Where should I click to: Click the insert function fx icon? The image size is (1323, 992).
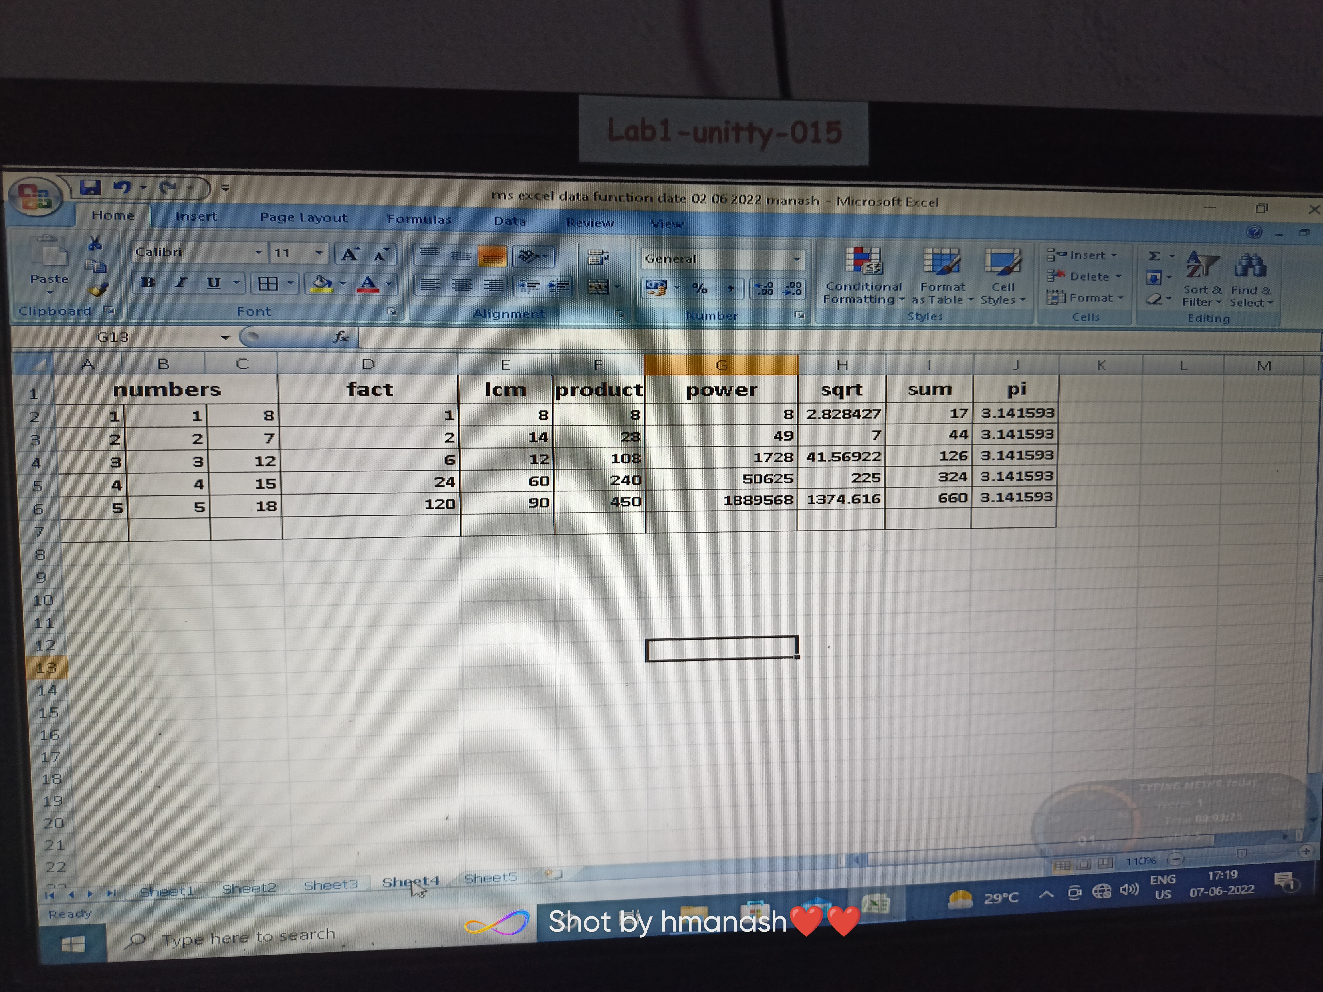pos(341,337)
